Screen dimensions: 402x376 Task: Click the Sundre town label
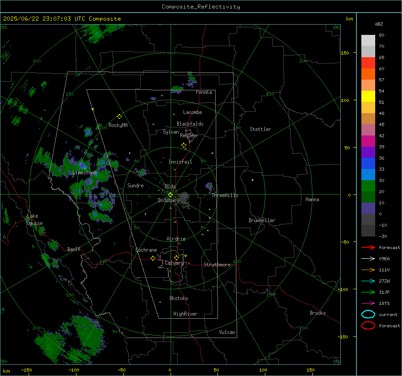click(x=135, y=186)
